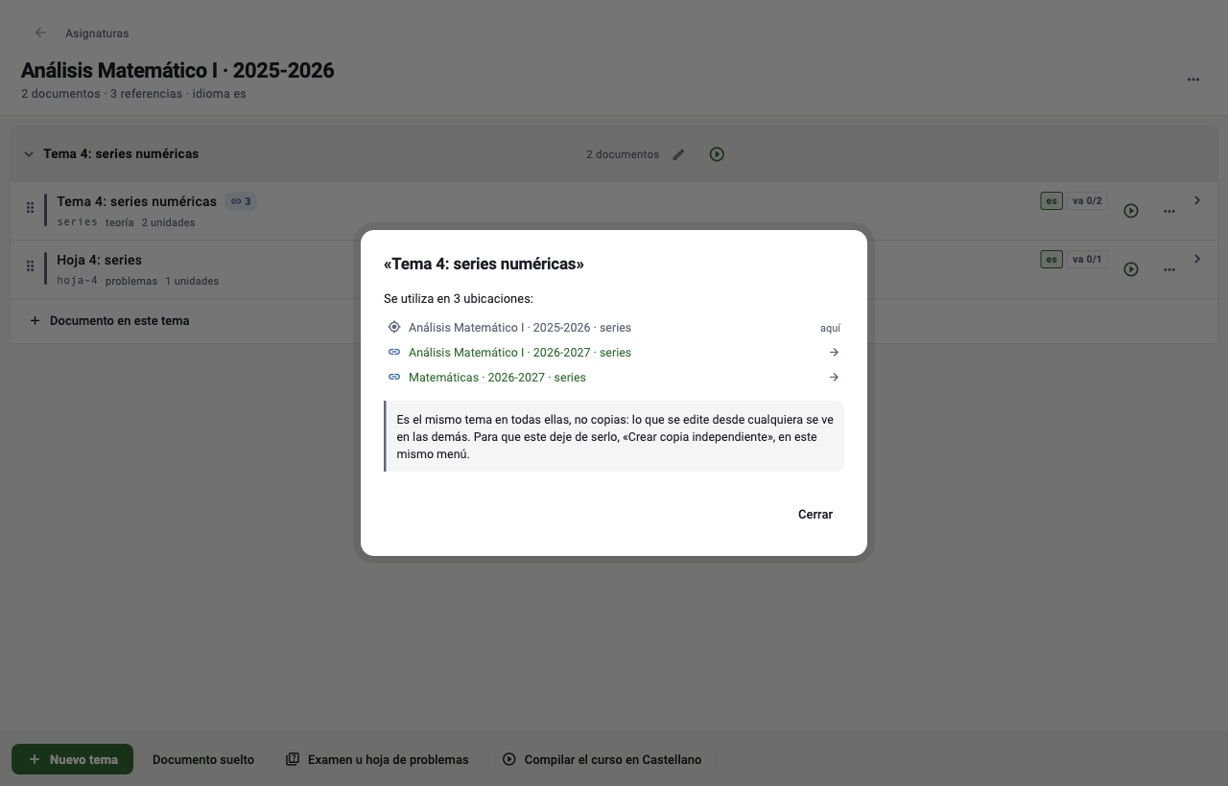Toggle the es language badge on Tema 4

(1051, 201)
